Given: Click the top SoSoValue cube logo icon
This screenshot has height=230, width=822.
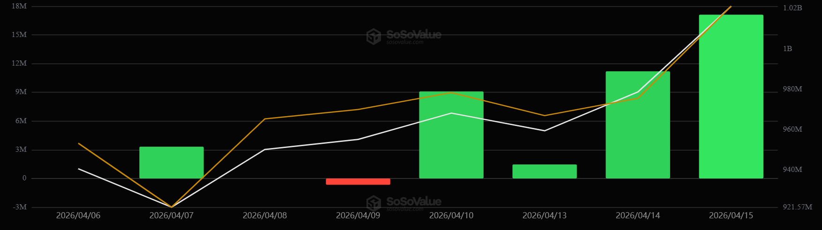Looking at the screenshot, I should coord(374,36).
